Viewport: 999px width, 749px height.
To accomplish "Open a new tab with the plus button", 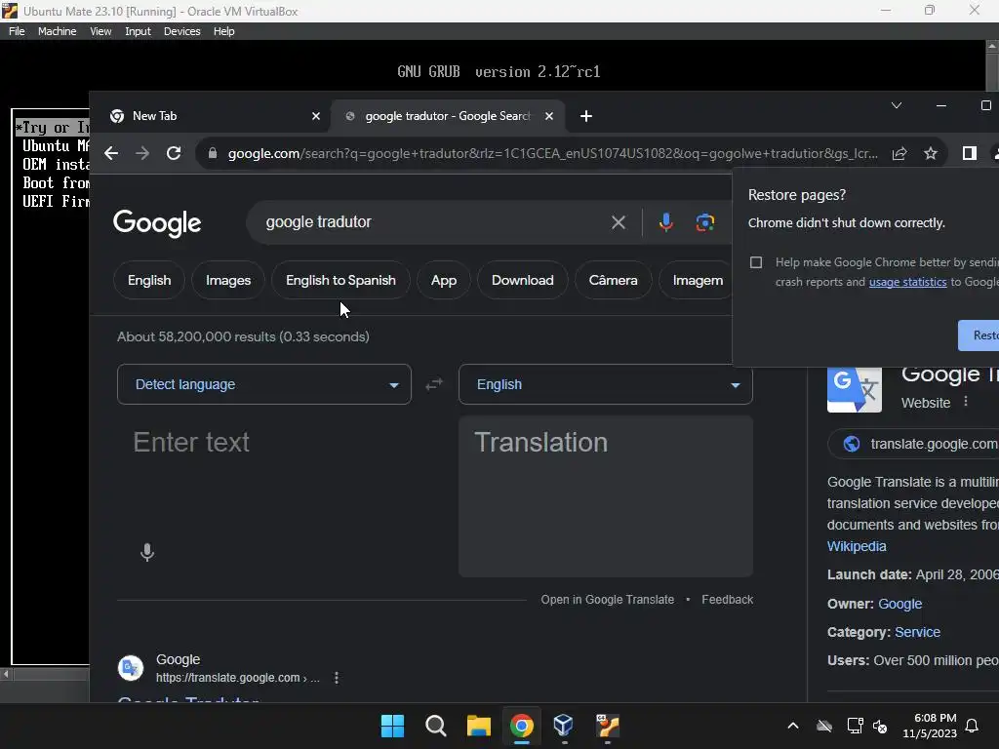I will (586, 116).
